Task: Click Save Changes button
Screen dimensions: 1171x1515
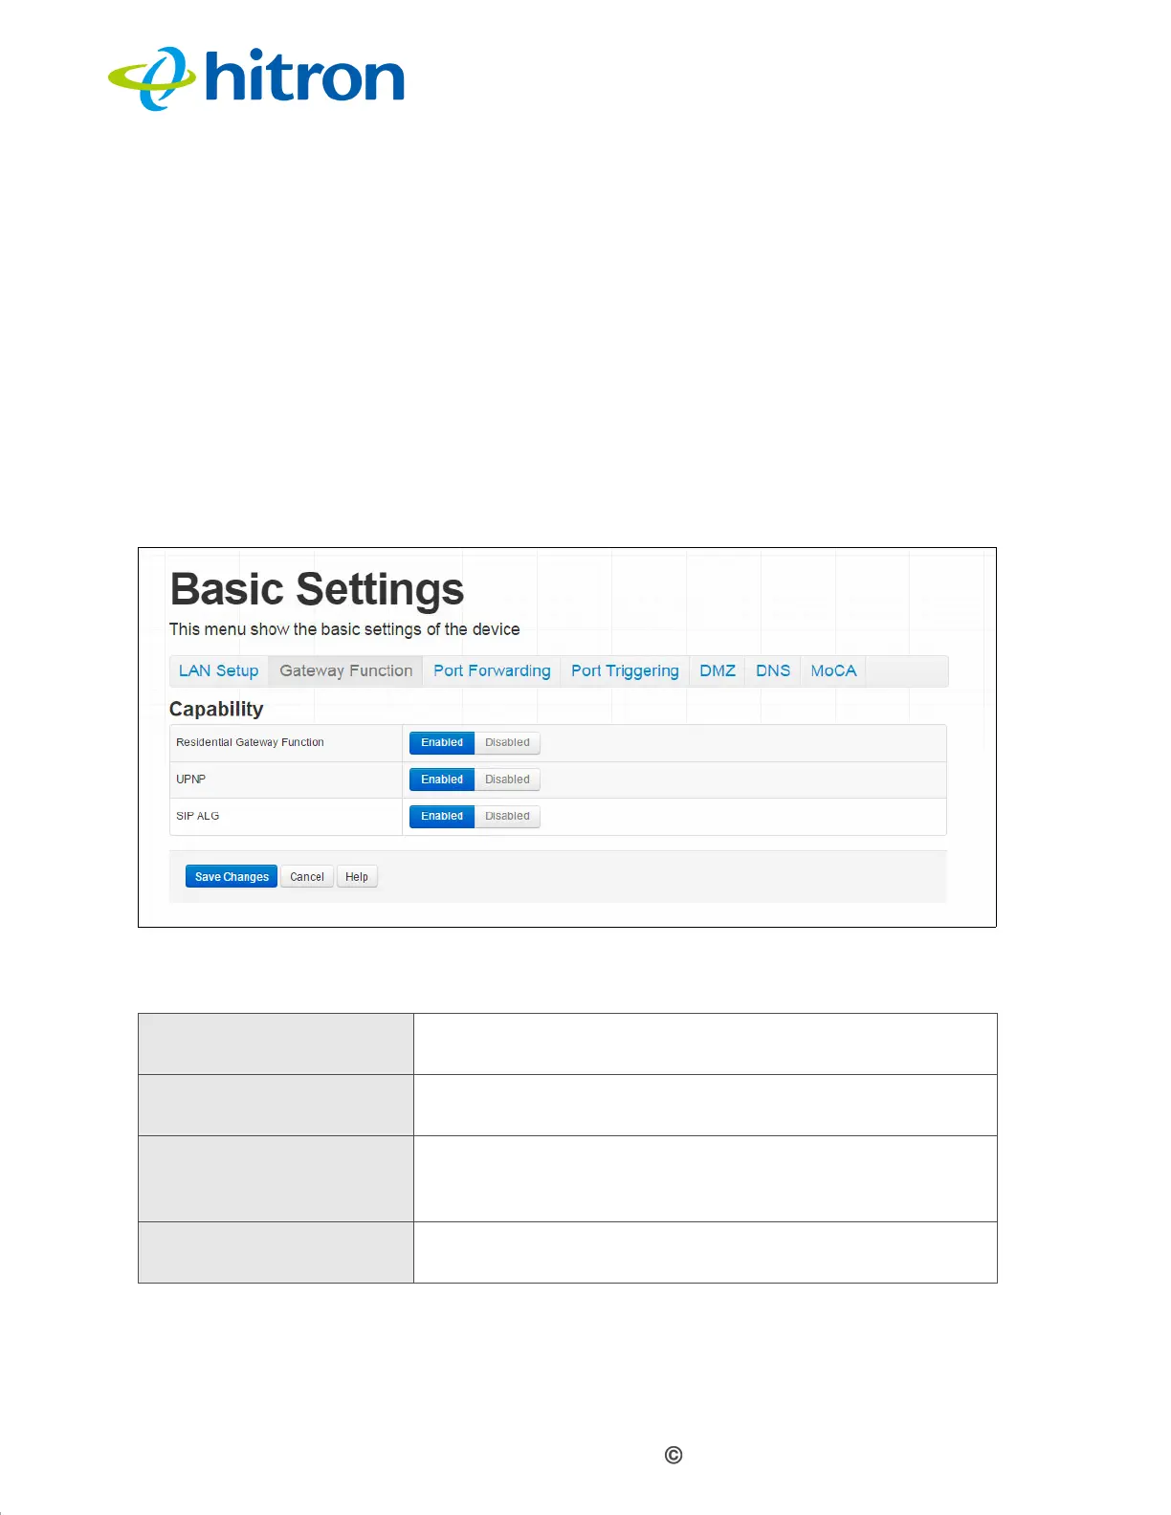Action: 232,877
